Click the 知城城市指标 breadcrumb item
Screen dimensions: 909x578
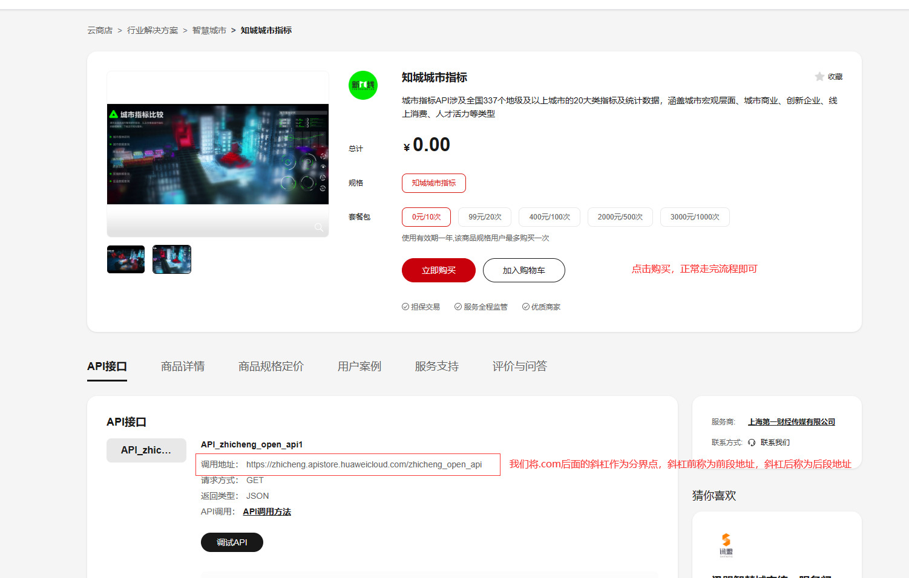[266, 30]
